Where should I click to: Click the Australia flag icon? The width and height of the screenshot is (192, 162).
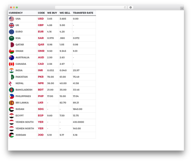pyautogui.click(x=12, y=57)
